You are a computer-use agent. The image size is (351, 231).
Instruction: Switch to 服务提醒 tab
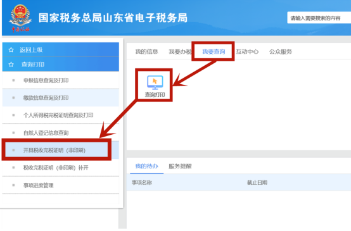click(x=180, y=166)
